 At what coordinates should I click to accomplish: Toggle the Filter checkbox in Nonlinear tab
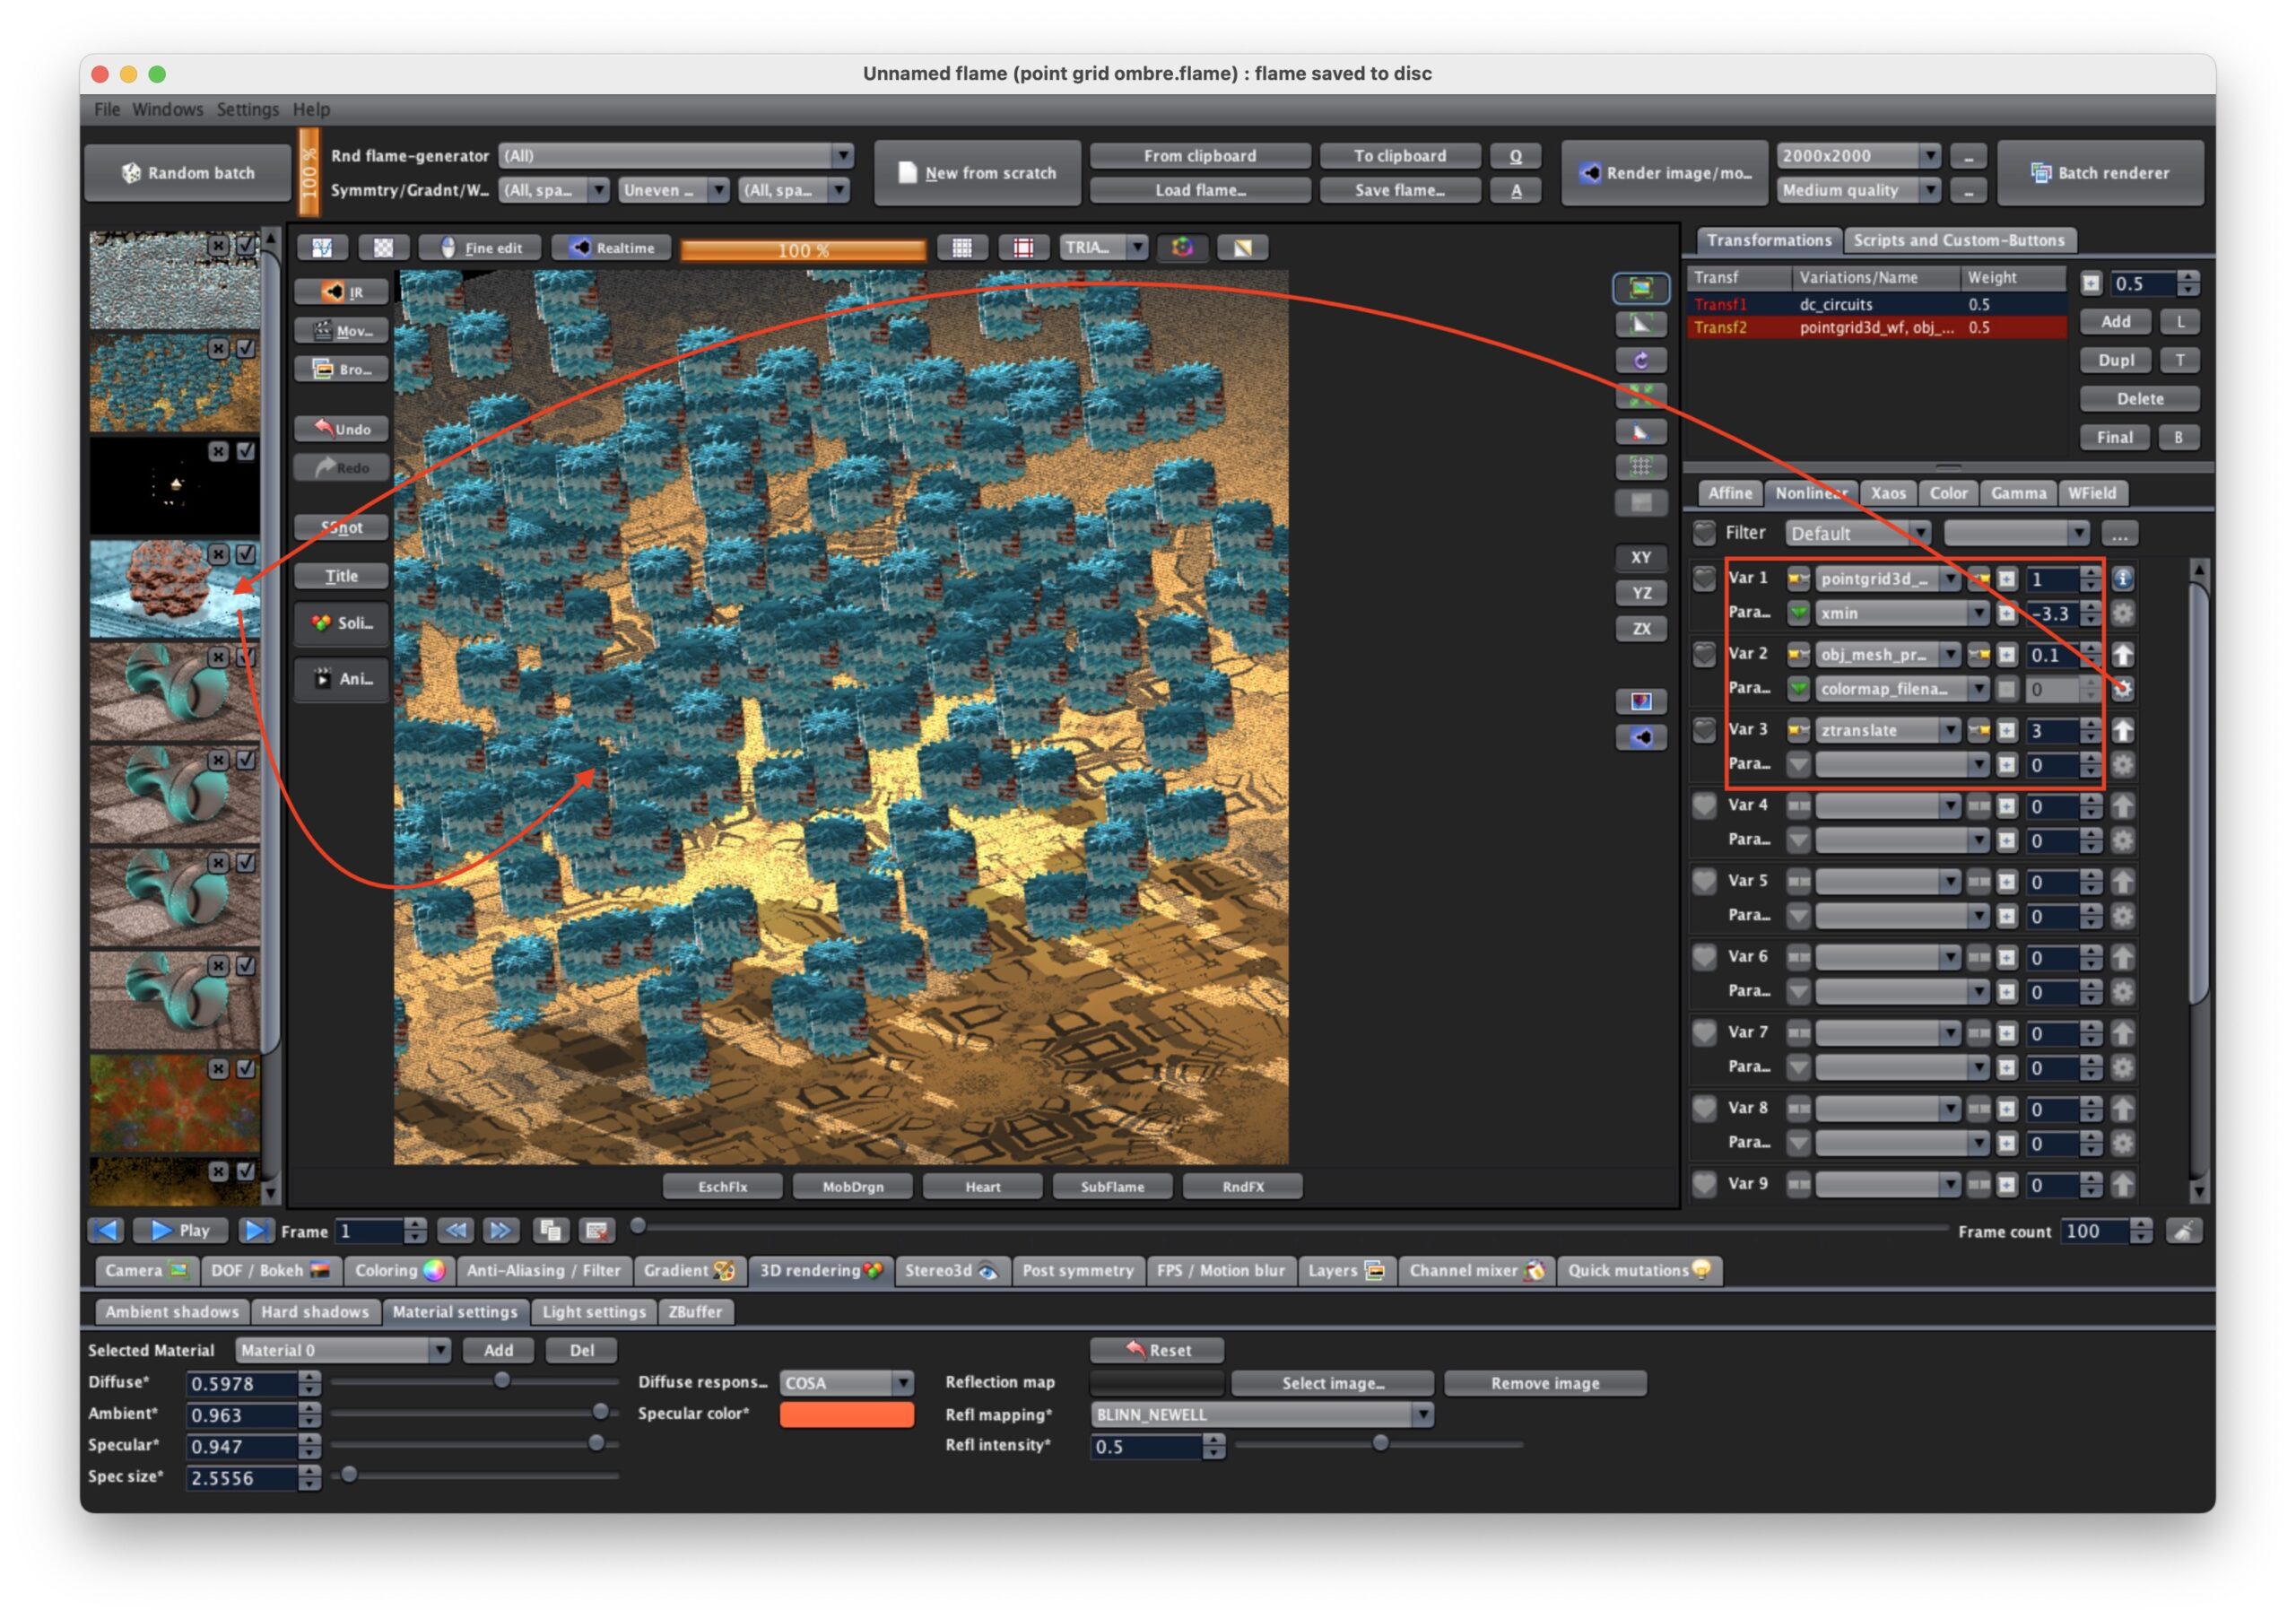point(1704,533)
